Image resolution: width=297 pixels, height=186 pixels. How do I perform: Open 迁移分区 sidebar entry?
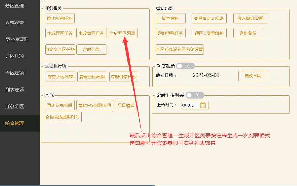click(15, 106)
